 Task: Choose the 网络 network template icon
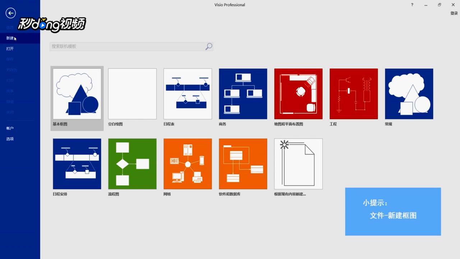pyautogui.click(x=188, y=164)
